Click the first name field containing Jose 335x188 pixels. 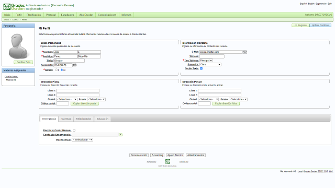pos(65,52)
